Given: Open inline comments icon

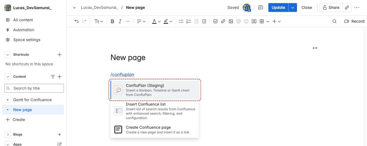Looking at the screenshot, I should 260,7.
